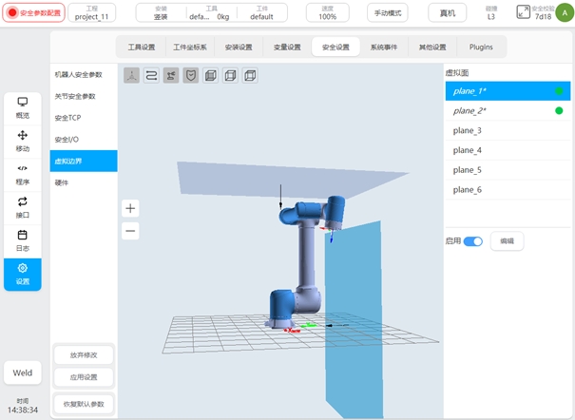Image resolution: width=575 pixels, height=420 pixels.
Task: Open the 系统事件 tab
Action: coord(385,47)
